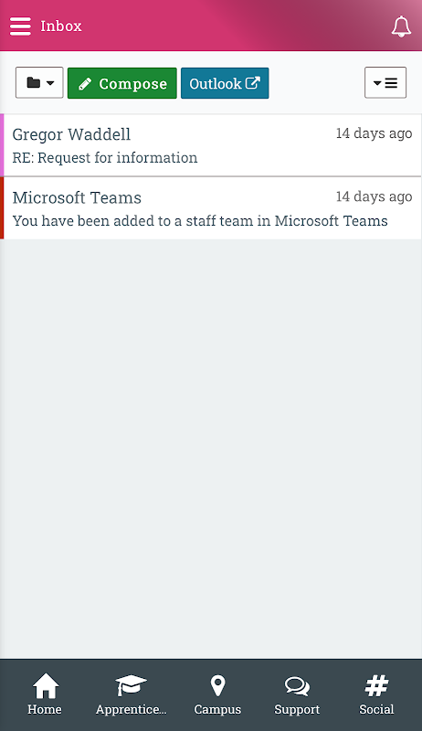Open Gregor Waddell's message
Image resolution: width=422 pixels, height=731 pixels.
[211, 145]
